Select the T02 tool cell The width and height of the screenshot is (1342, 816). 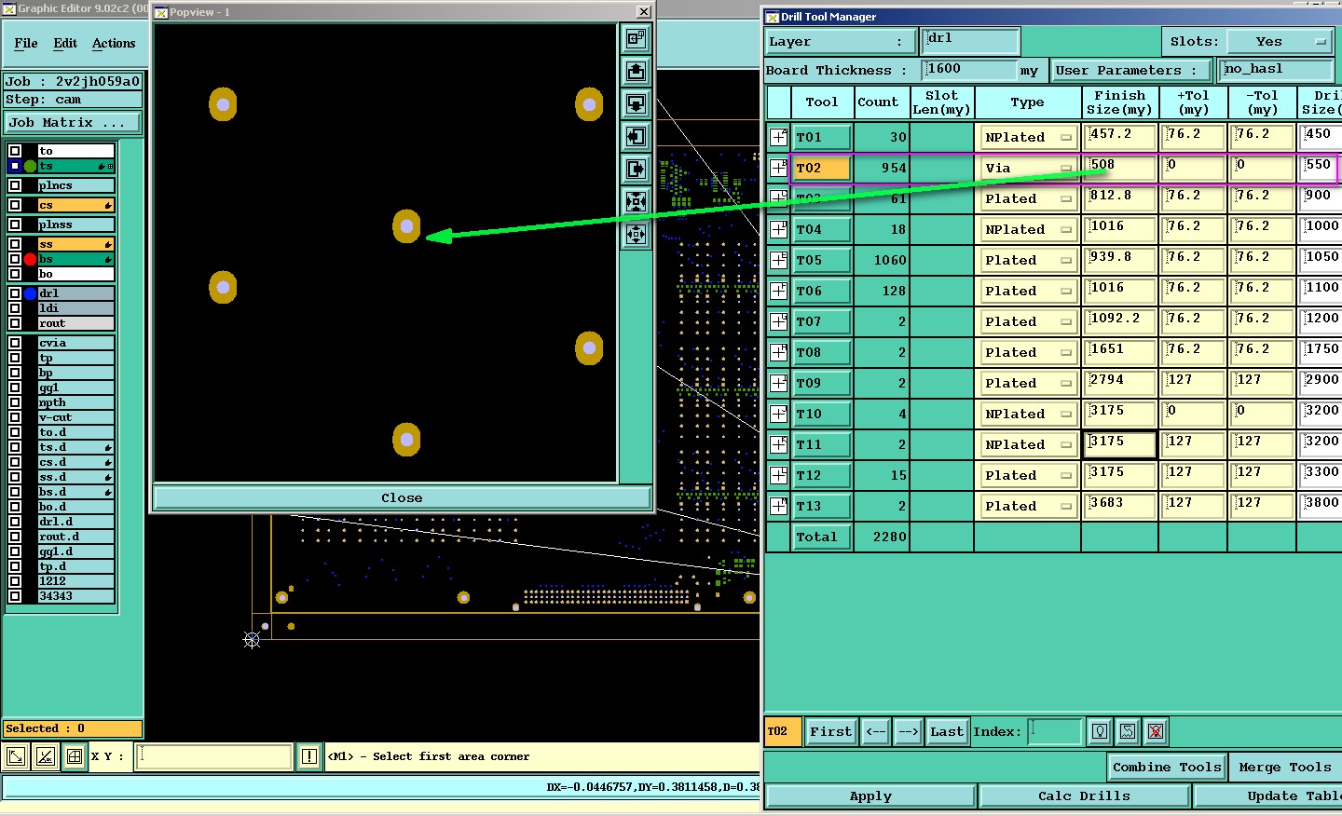click(821, 168)
